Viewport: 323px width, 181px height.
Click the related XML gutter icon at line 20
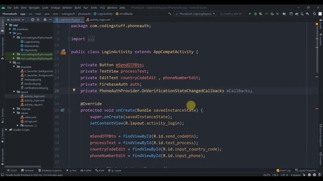(63, 52)
